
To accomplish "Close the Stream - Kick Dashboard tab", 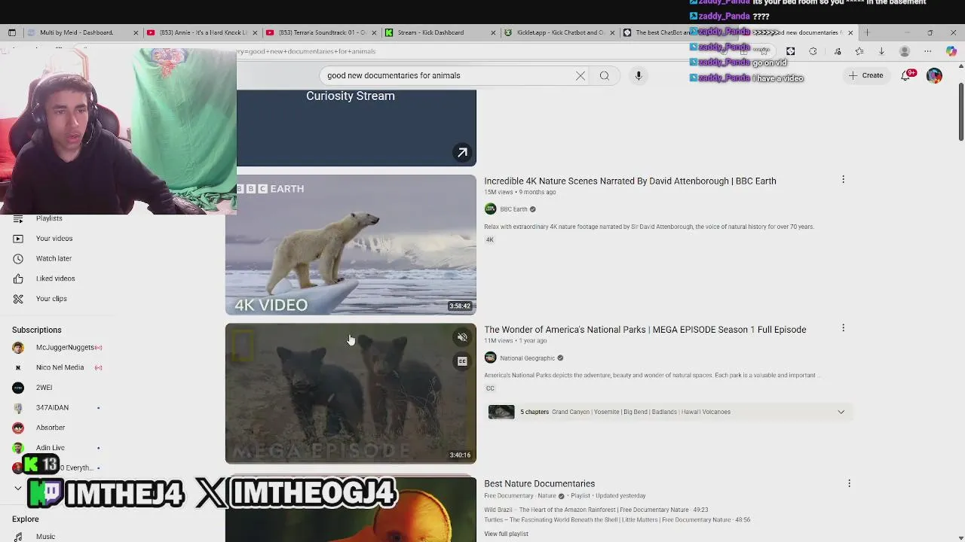I will (x=493, y=32).
